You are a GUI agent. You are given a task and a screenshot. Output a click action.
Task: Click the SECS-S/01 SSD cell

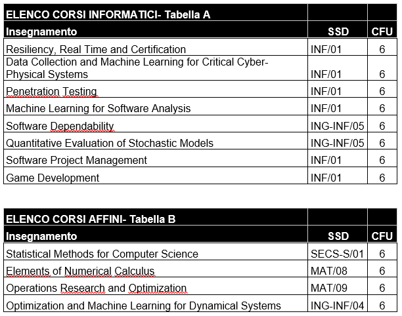(338, 252)
